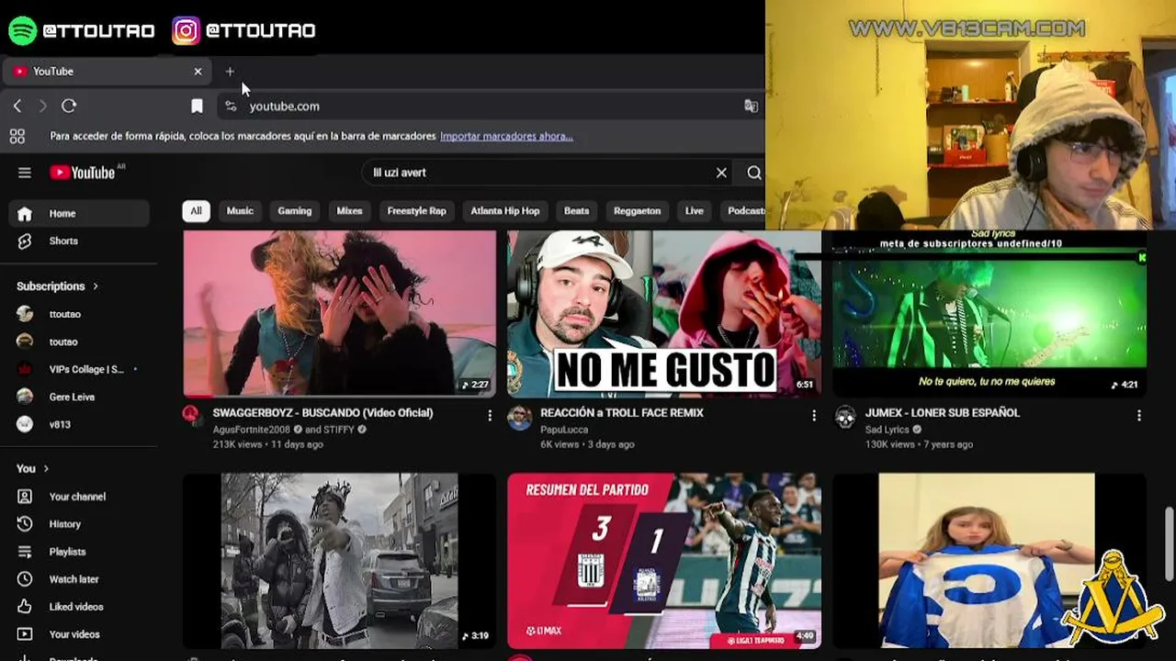Open the YouTube hamburger guide menu
Screen dimensions: 1176x661
25,173
